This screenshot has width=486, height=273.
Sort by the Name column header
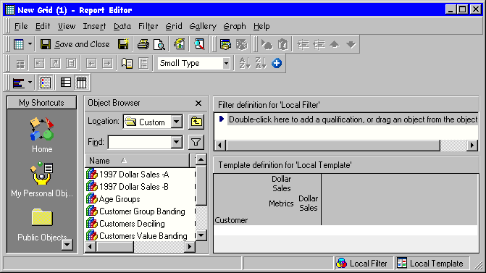coord(137,161)
